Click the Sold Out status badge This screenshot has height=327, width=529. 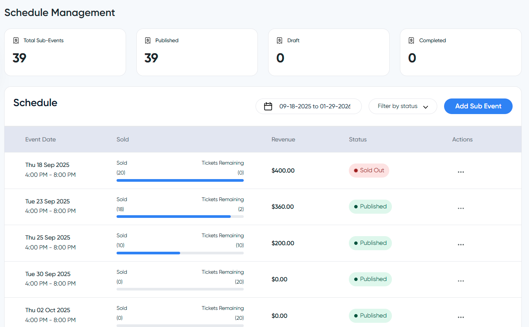[369, 170]
